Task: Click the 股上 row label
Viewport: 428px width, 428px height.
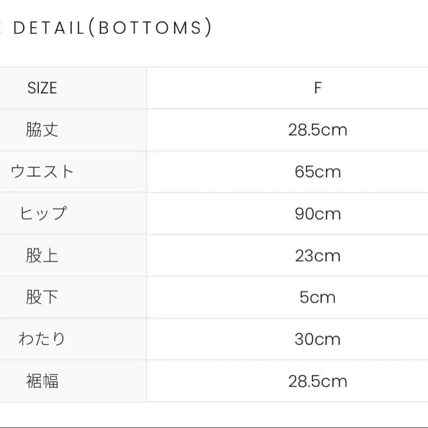Action: (42, 255)
